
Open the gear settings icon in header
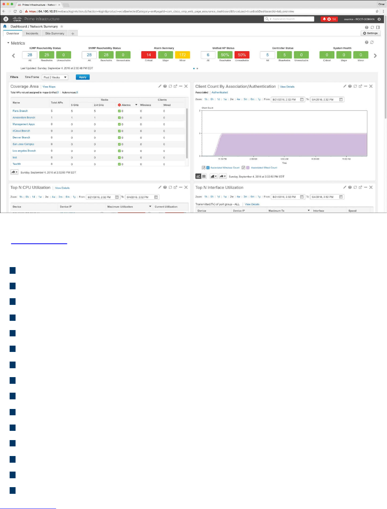(x=379, y=19)
